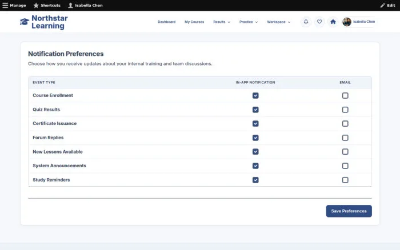Screen dimensions: 400x250
Task: Click the System Announcements row label
Action: pyautogui.click(x=59, y=166)
